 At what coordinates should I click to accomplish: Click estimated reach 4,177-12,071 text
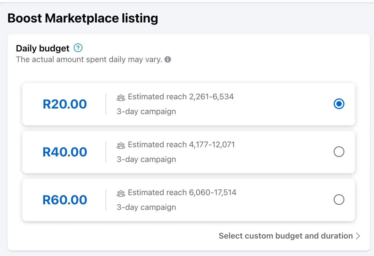coord(181,145)
